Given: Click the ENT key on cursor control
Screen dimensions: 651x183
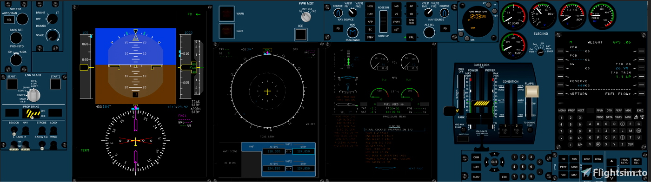Looking at the screenshot, I should [x=494, y=162].
